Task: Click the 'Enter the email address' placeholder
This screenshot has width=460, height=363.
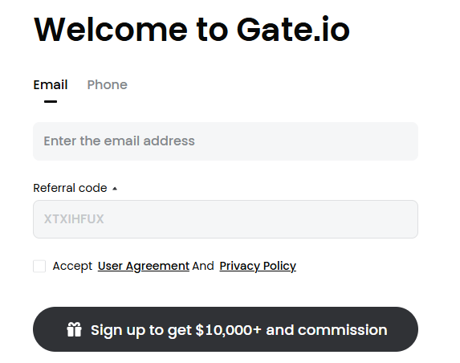Action: pyautogui.click(x=119, y=141)
